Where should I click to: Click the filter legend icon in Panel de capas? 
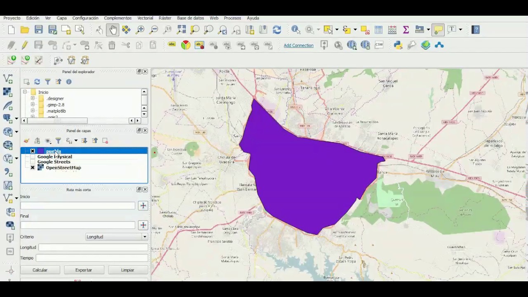click(x=58, y=141)
